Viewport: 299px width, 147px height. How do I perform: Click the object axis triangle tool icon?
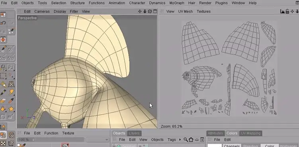[x=3, y=127]
